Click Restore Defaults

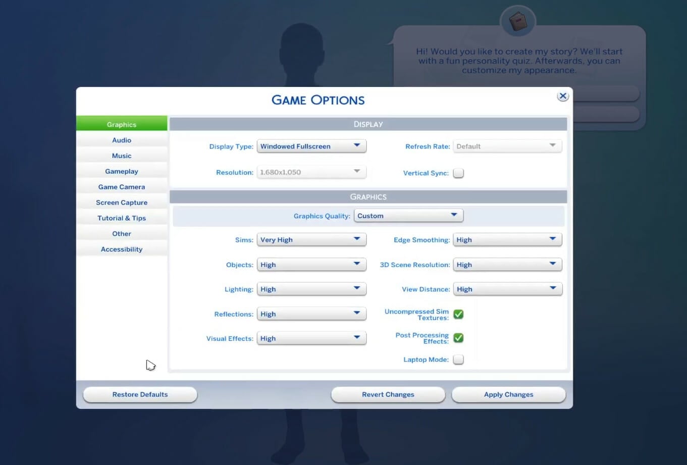click(140, 394)
